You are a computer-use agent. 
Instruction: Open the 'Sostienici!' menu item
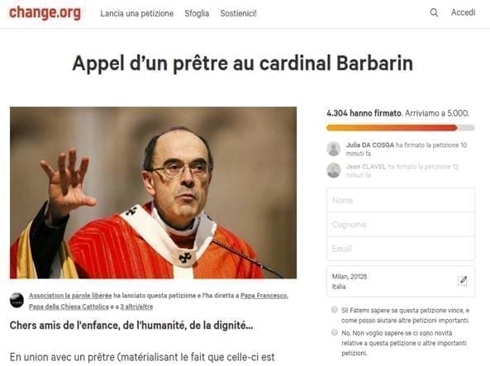pyautogui.click(x=239, y=13)
